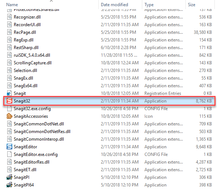Select the SnagitEditorRes.dll file name
The height and width of the screenshot is (189, 217).
click(x=32, y=162)
